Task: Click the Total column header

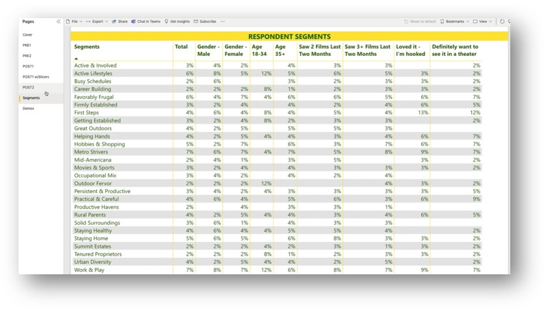Action: (x=181, y=47)
